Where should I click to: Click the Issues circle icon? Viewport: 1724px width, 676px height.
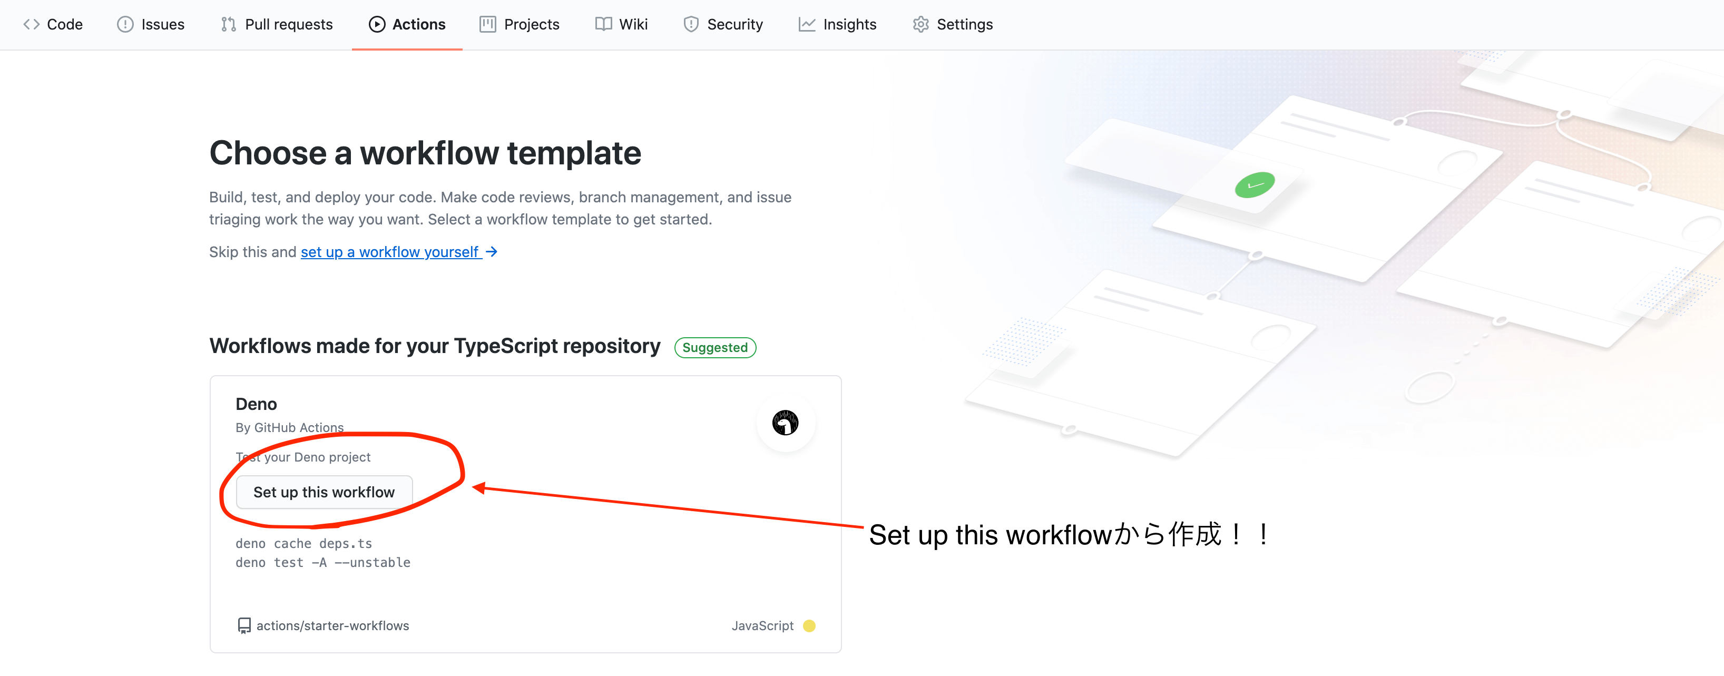[125, 25]
